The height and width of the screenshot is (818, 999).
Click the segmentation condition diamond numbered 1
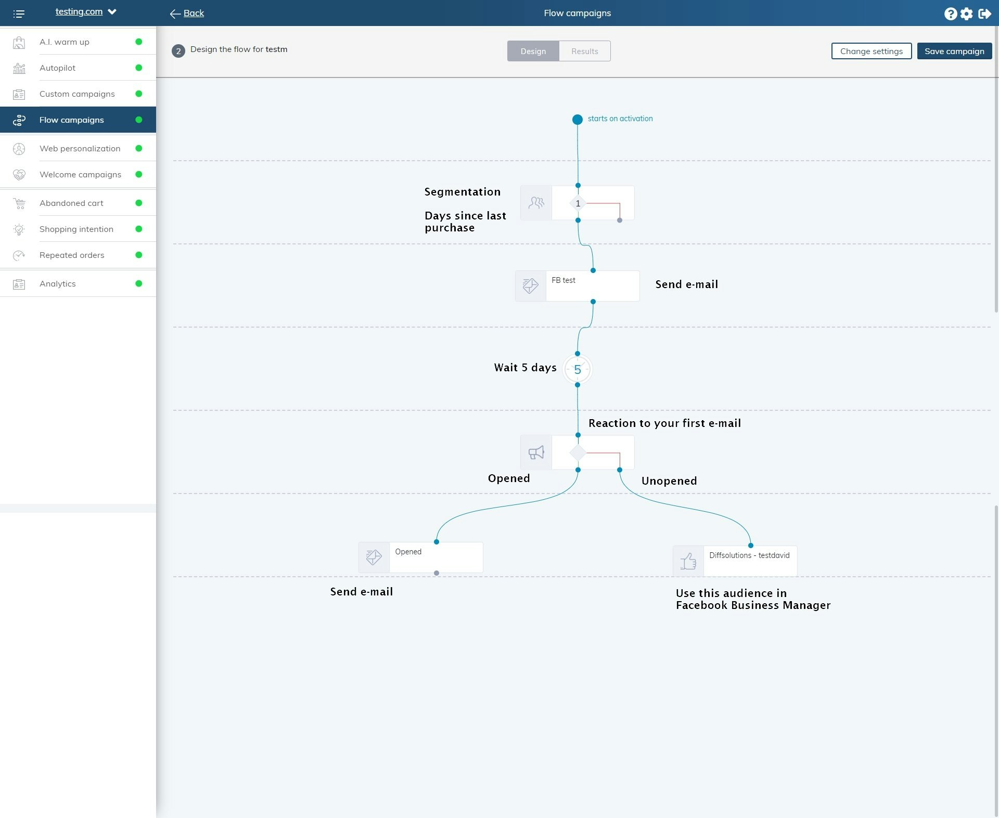coord(578,203)
